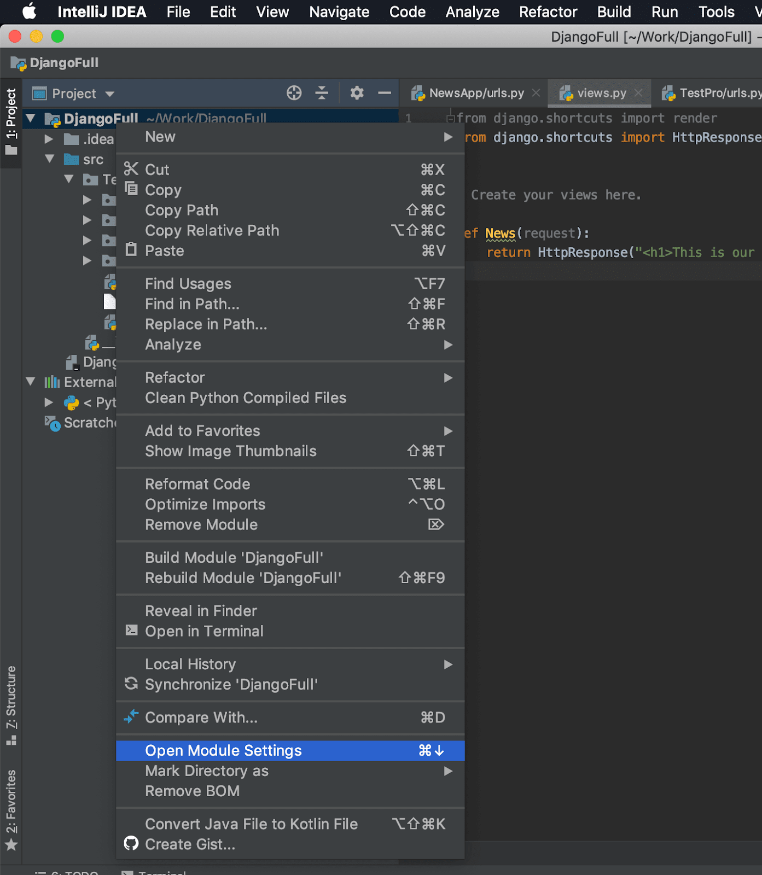Image resolution: width=762 pixels, height=875 pixels.
Task: Hide Project panel with minus icon
Action: pyautogui.click(x=385, y=93)
